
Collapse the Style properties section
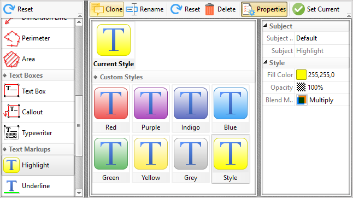[x=265, y=62]
